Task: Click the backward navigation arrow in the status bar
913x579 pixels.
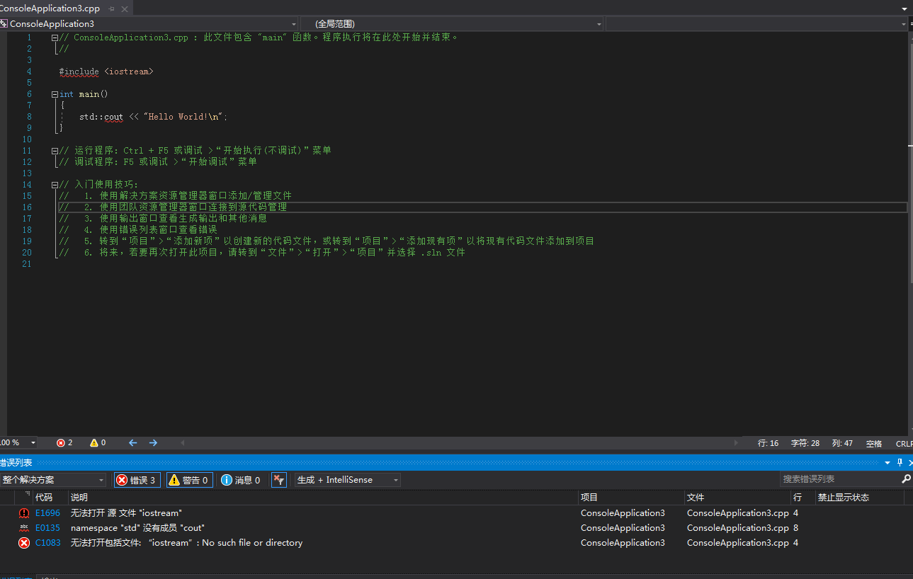Action: (x=132, y=442)
